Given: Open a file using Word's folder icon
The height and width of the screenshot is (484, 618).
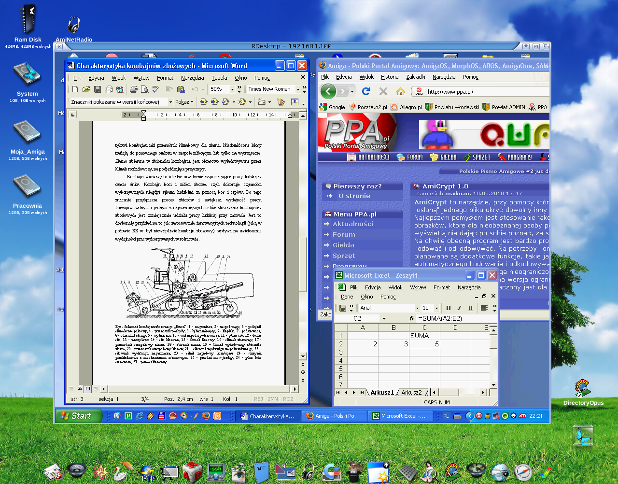Looking at the screenshot, I should coord(86,89).
